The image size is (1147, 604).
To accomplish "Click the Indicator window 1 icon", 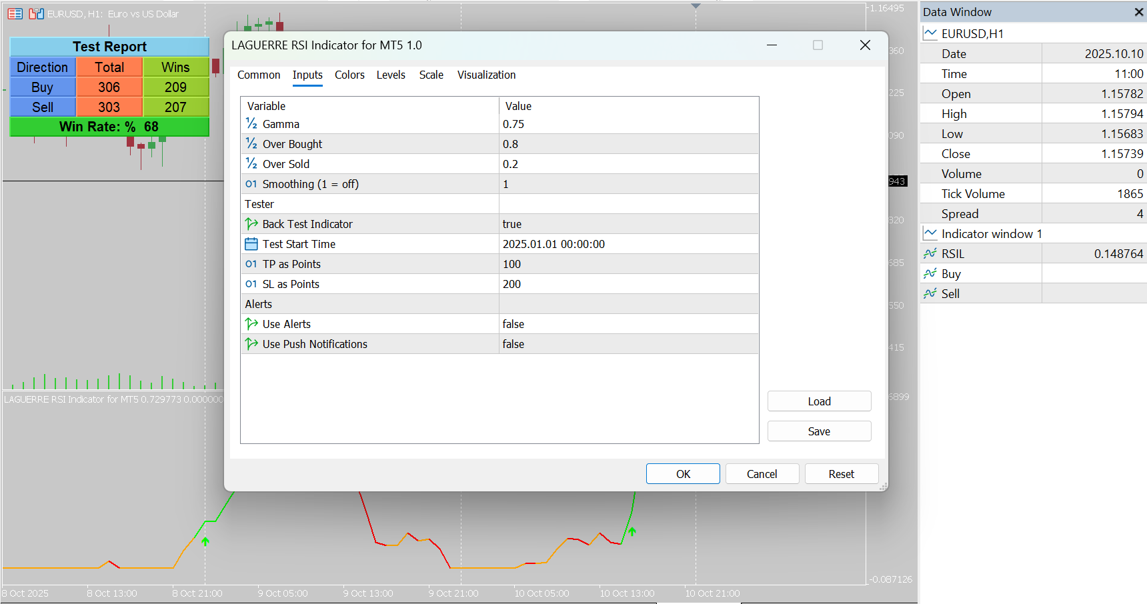I will (930, 233).
